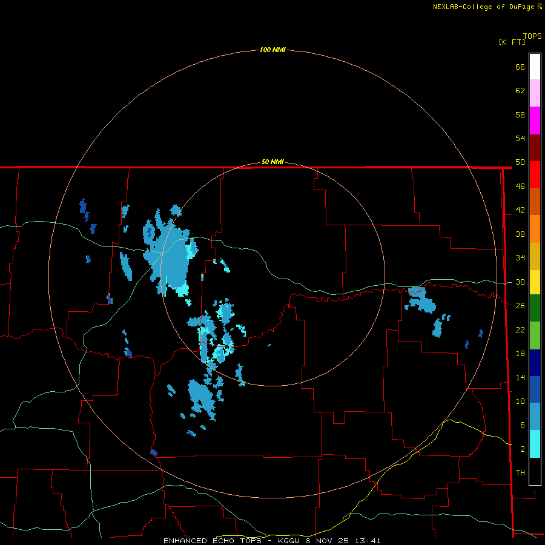This screenshot has width=545, height=545.
Task: Click the NEXLAB-College of DuPage credit text
Action: coord(483,7)
